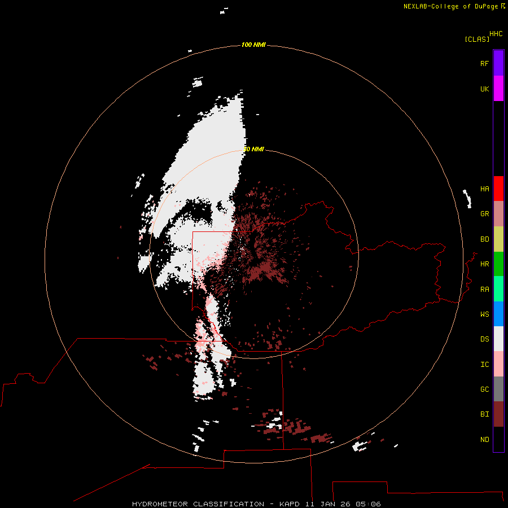Click the RF purple legend swatch
Screen dimensions: 508x508
[x=498, y=63]
